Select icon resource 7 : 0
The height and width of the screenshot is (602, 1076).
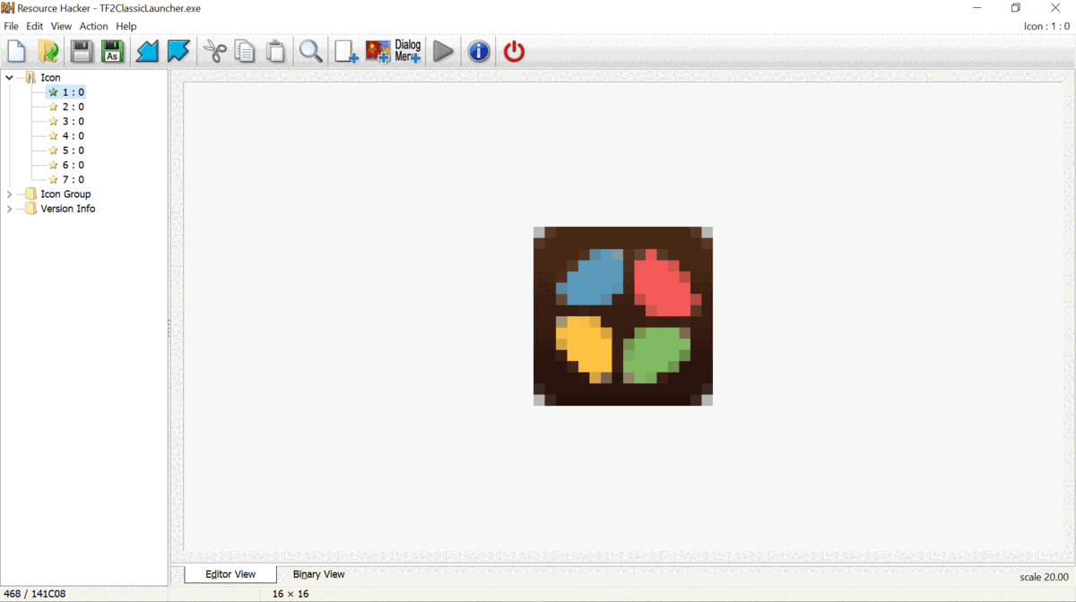click(x=66, y=180)
